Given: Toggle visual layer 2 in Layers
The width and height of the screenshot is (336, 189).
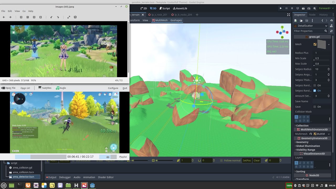Looking at the screenshot, I should pyautogui.click(x=300, y=163).
